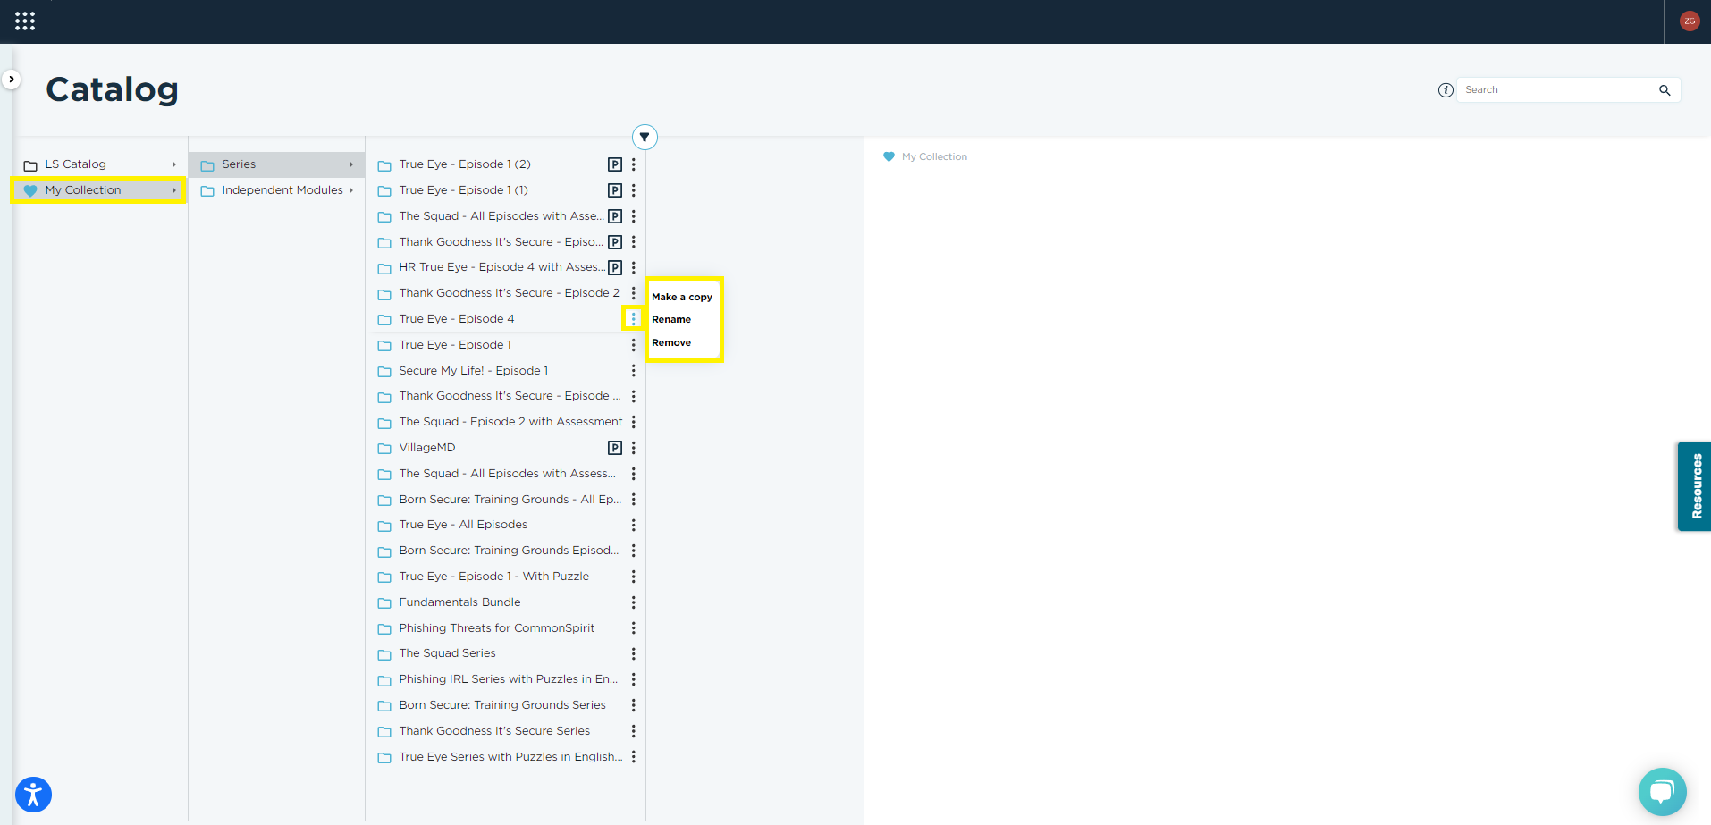
Task: Open the filter funnel button
Action: click(x=645, y=138)
